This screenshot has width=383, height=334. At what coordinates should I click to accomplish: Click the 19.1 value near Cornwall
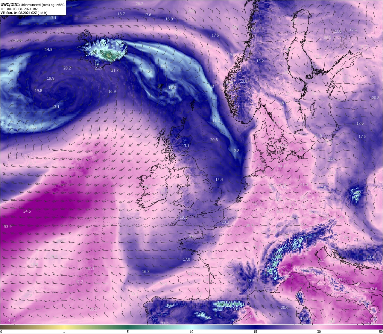pyautogui.click(x=183, y=217)
